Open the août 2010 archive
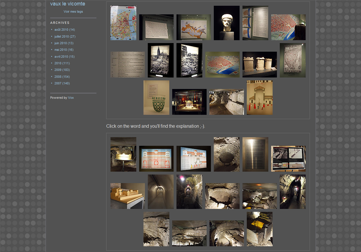 tap(61, 30)
